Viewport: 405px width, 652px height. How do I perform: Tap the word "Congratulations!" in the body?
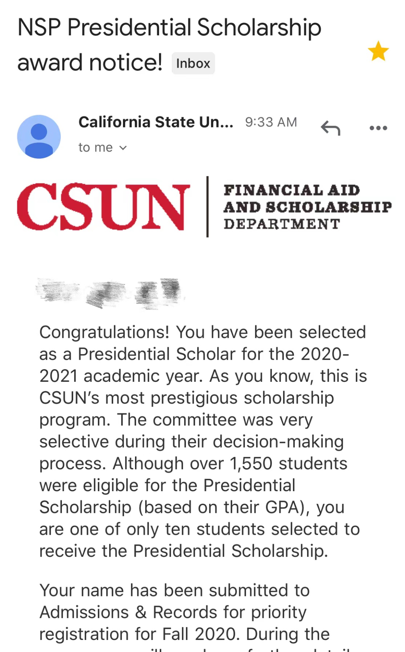point(104,332)
